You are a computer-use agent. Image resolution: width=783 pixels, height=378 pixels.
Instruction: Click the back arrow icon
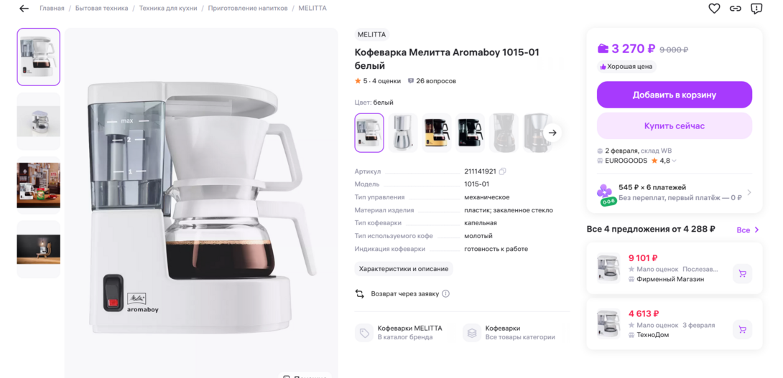coord(24,9)
